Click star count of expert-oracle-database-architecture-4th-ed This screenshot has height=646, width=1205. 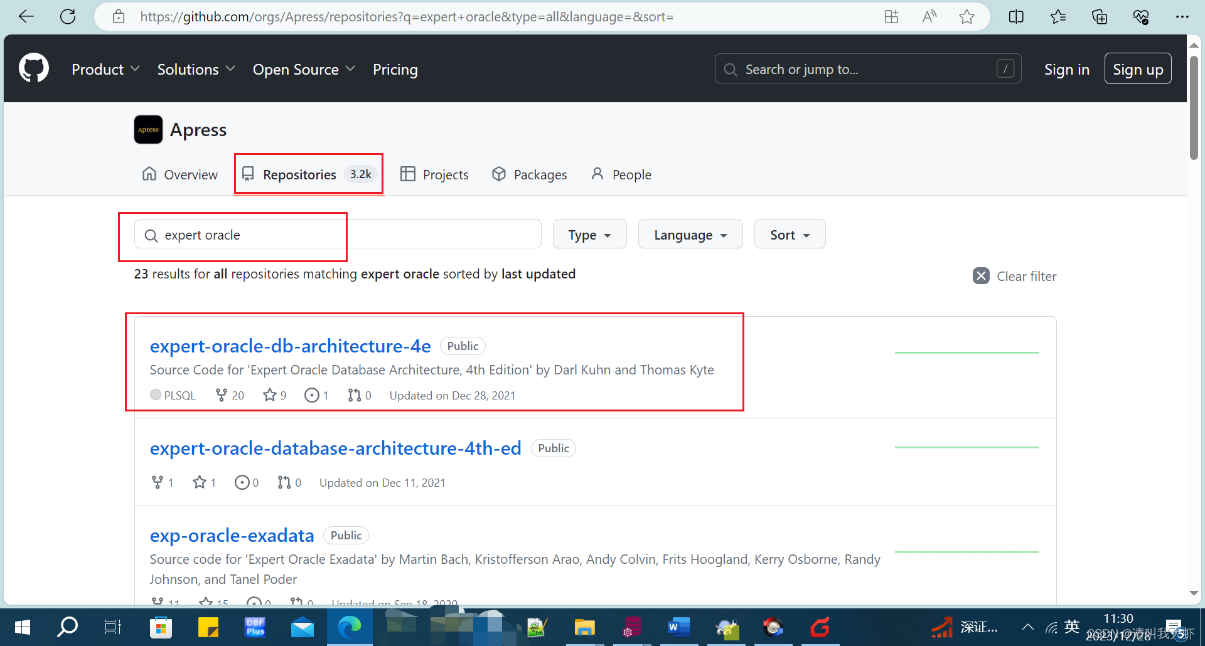tap(205, 482)
